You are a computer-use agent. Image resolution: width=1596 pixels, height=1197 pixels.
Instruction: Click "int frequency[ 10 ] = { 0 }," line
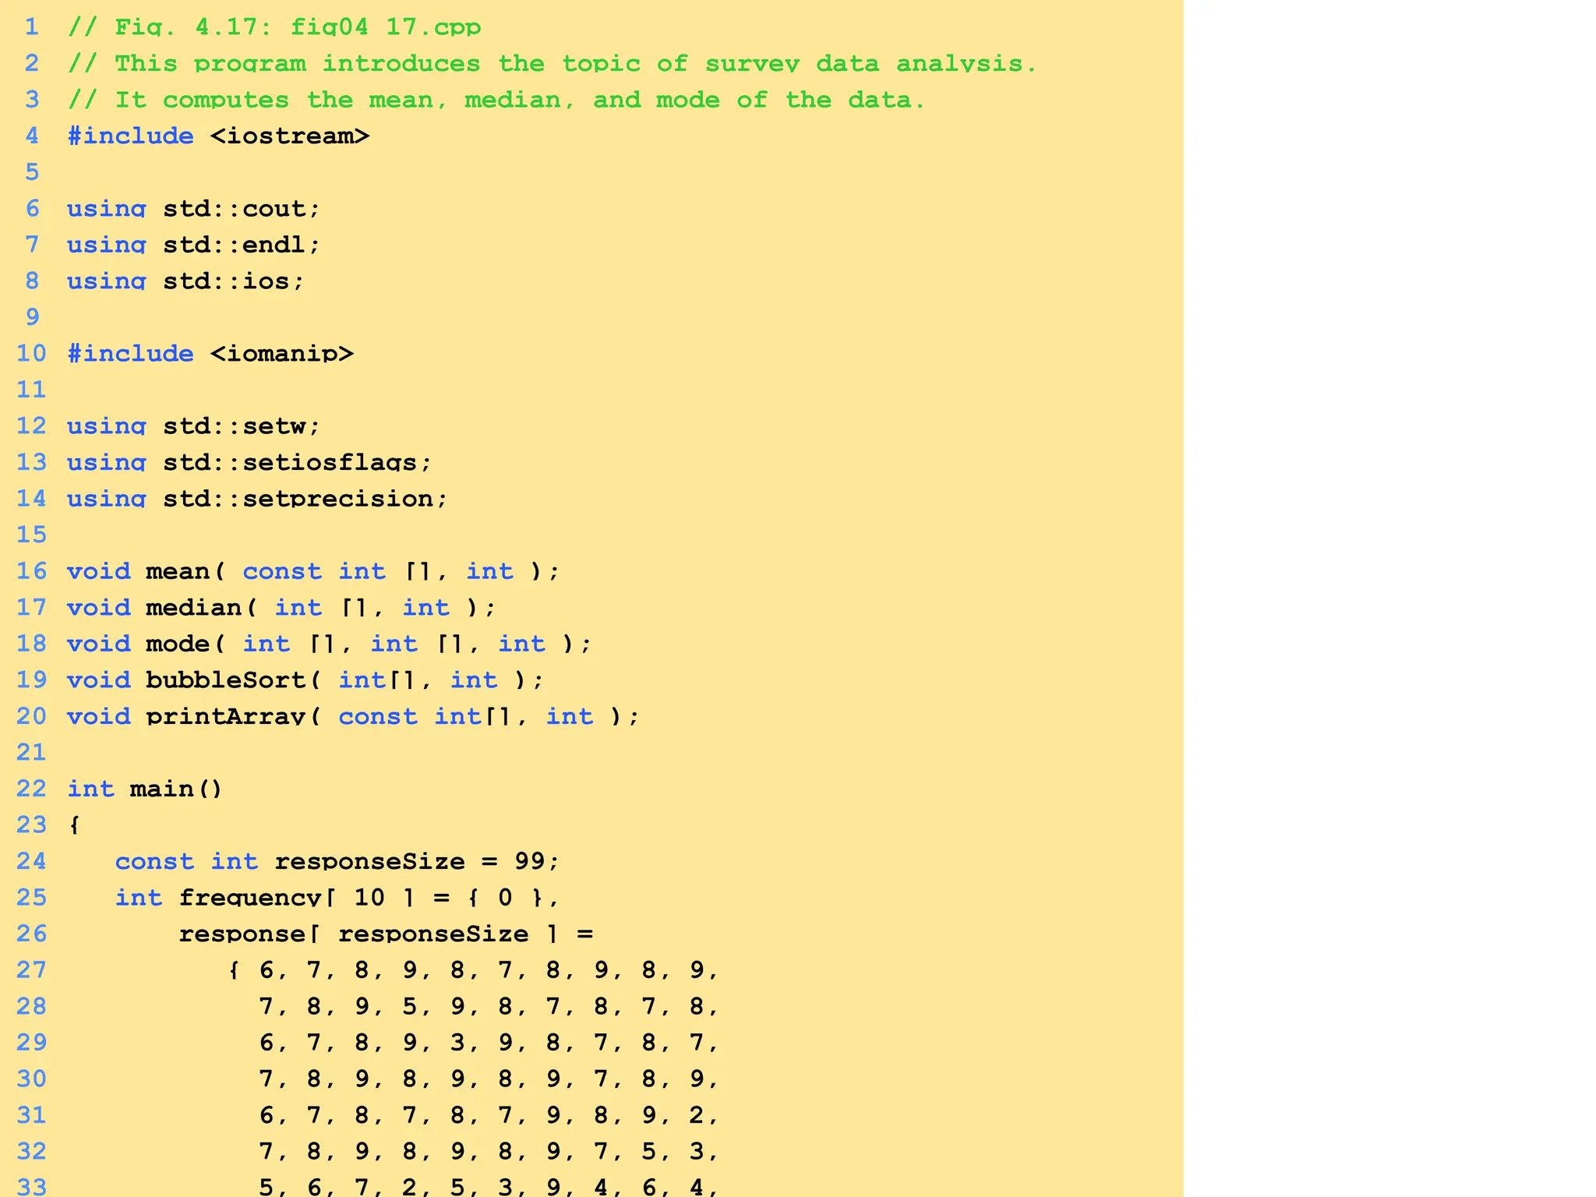337,897
